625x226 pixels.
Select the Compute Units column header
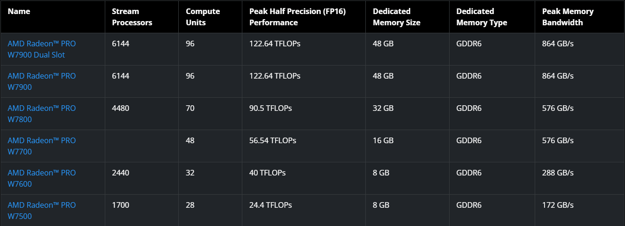click(x=203, y=17)
